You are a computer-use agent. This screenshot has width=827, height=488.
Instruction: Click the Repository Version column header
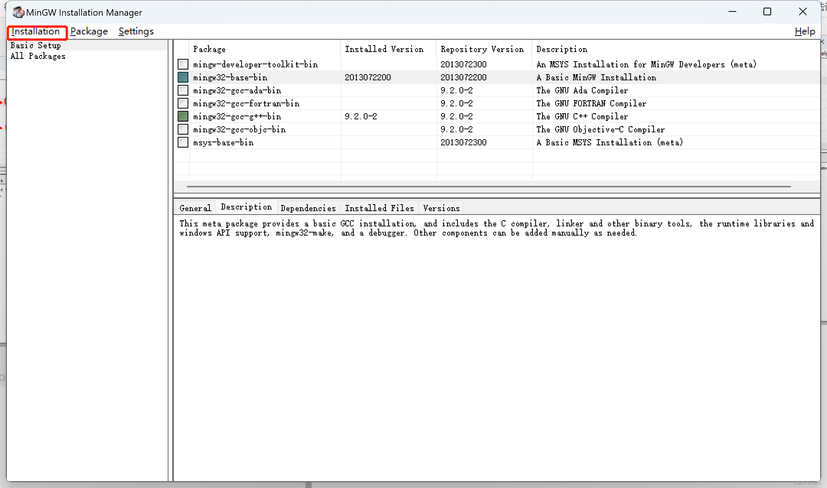pos(482,49)
